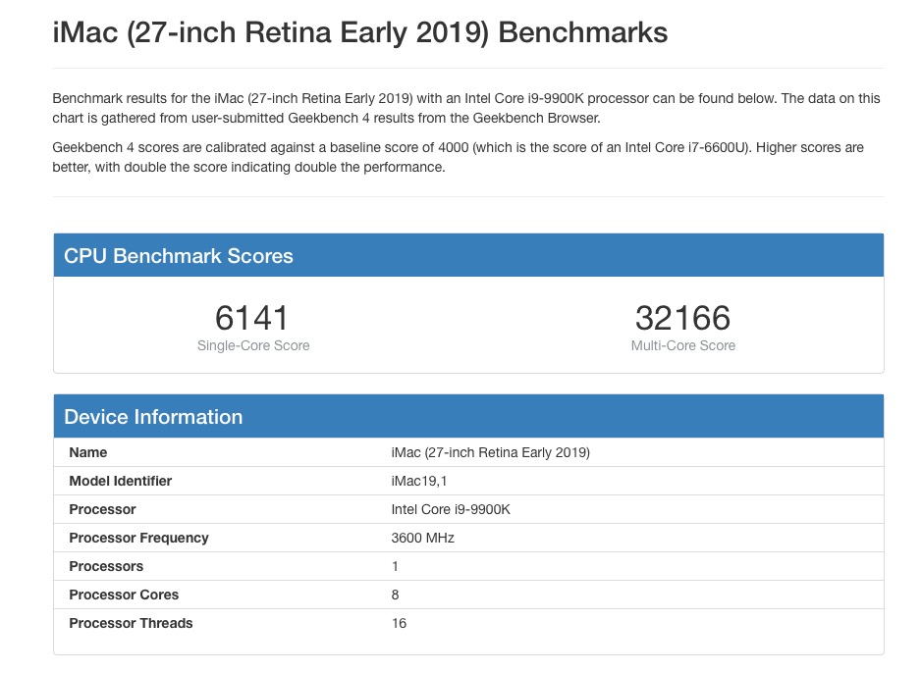Select the Processors count value "1"
Viewport: 921px width, 673px height.
click(x=395, y=566)
